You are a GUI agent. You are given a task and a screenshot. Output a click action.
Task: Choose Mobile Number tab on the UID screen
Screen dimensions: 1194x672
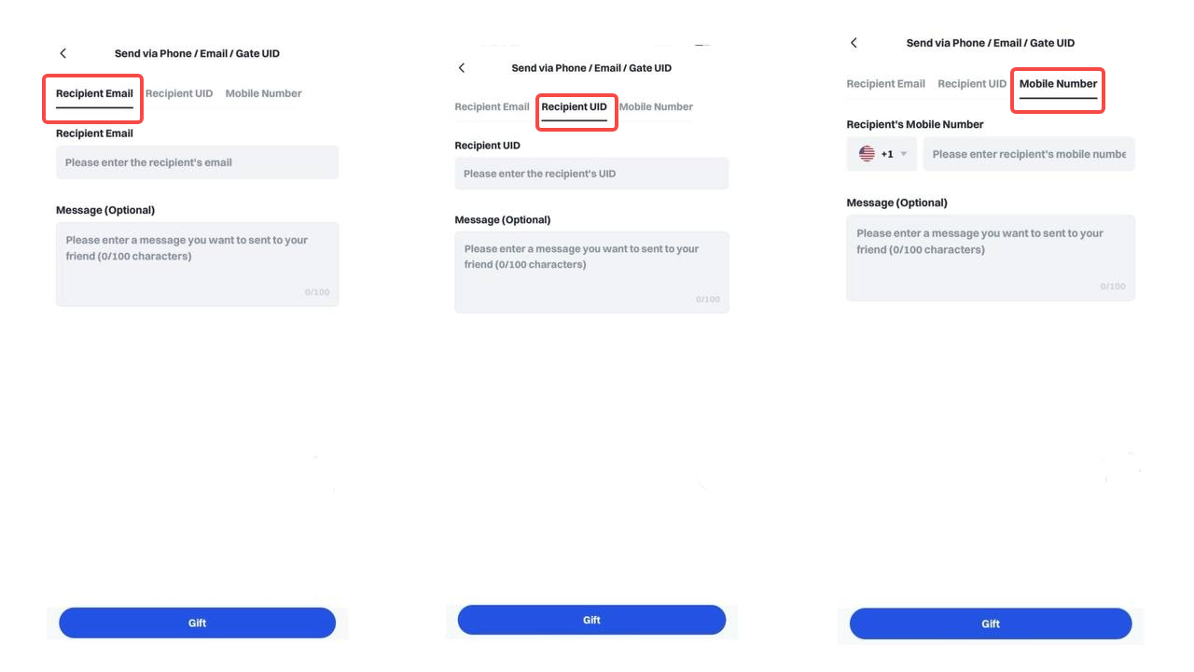pos(656,106)
